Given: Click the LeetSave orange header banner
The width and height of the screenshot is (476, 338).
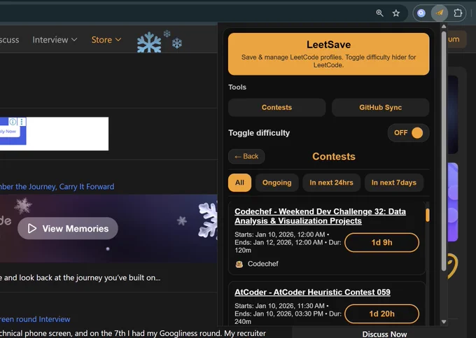Looking at the screenshot, I should point(329,54).
